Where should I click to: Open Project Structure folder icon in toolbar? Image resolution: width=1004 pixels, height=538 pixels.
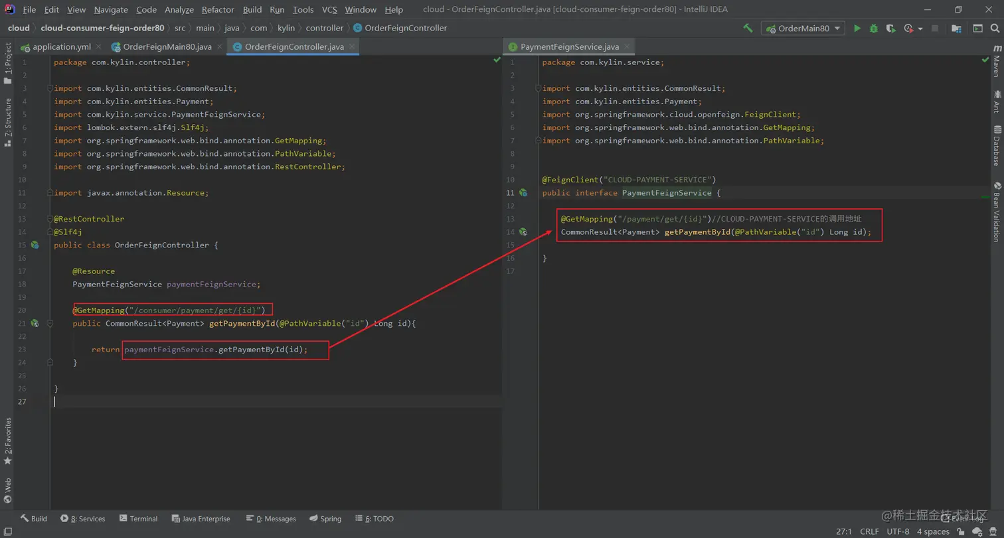click(x=956, y=29)
